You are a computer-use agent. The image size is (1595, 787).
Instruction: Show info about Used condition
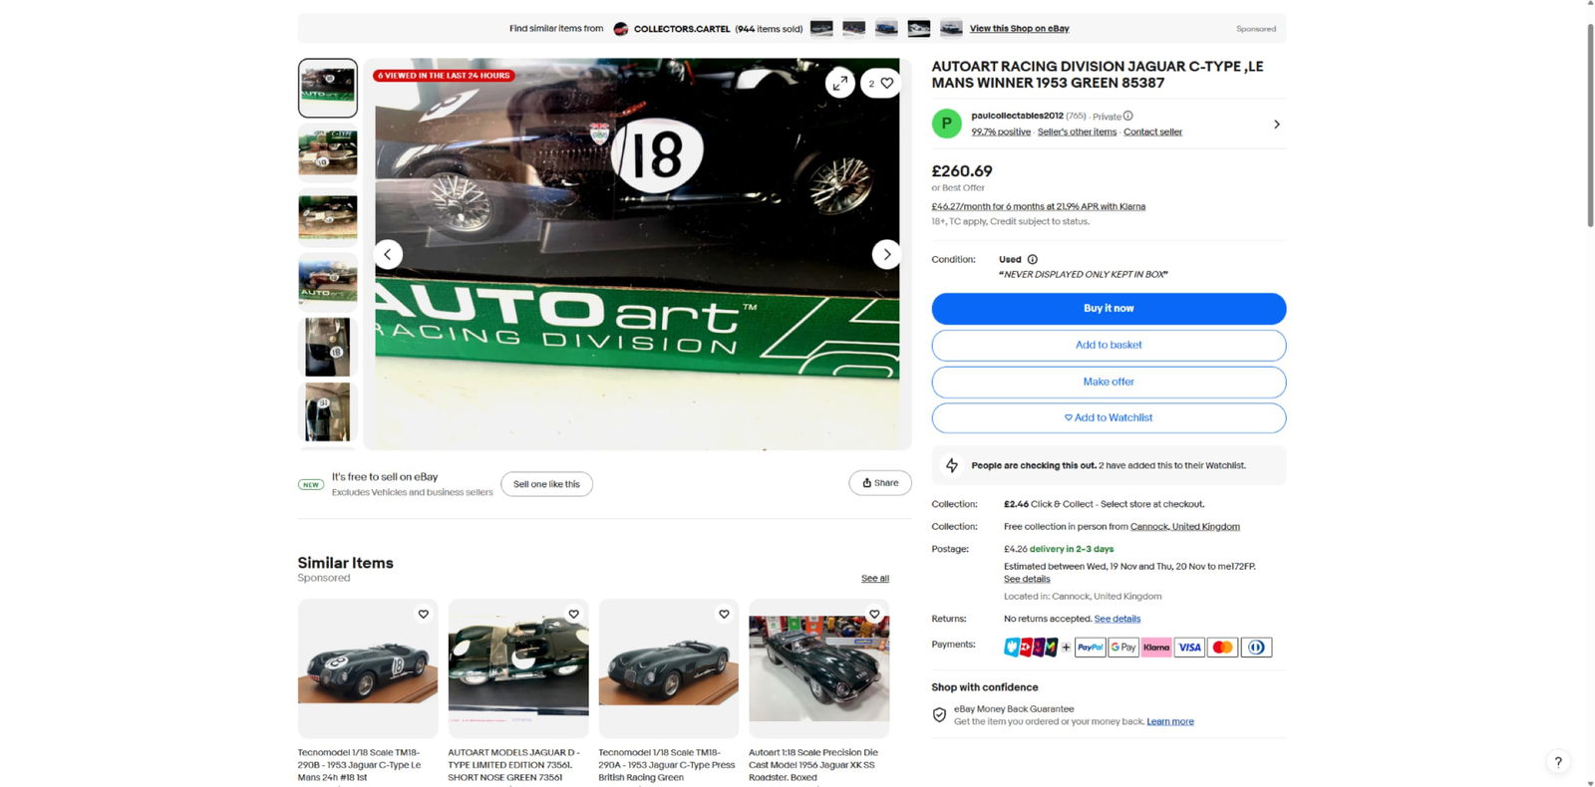[x=1033, y=259]
